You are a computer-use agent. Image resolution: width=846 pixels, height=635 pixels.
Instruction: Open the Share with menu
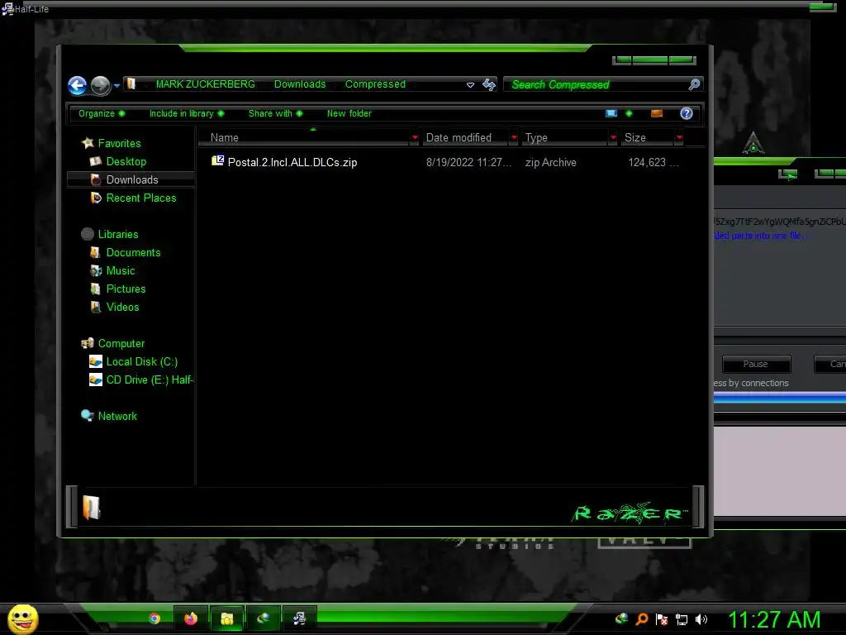point(275,113)
